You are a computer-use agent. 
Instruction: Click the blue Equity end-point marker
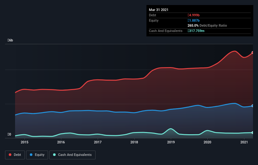[253, 106]
